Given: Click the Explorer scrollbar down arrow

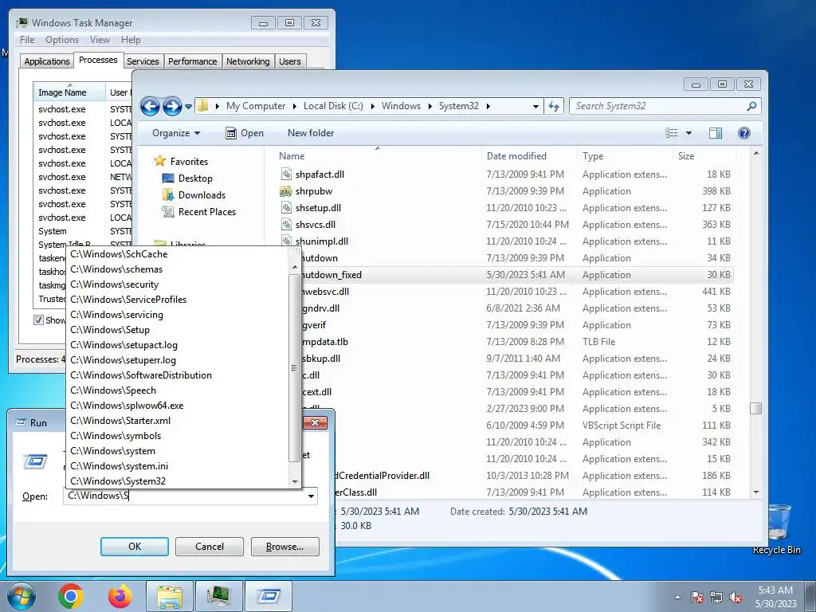Looking at the screenshot, I should click(x=756, y=492).
